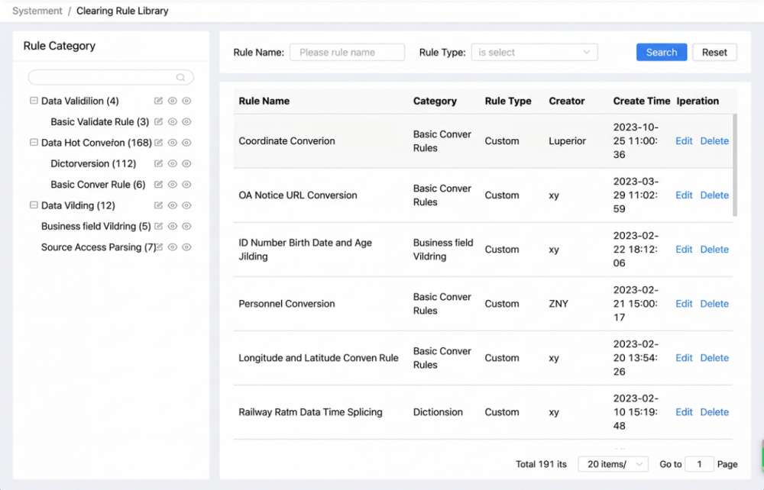The image size is (764, 490).
Task: Delete the Railway Ratm Data Time Splicing rule
Action: point(714,412)
